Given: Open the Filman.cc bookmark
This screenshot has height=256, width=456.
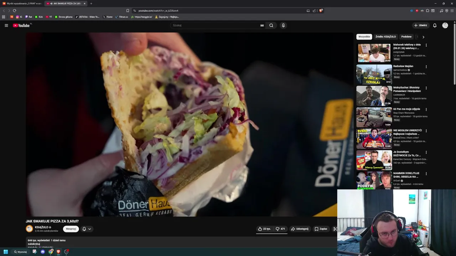Looking at the screenshot, I should click(122, 17).
